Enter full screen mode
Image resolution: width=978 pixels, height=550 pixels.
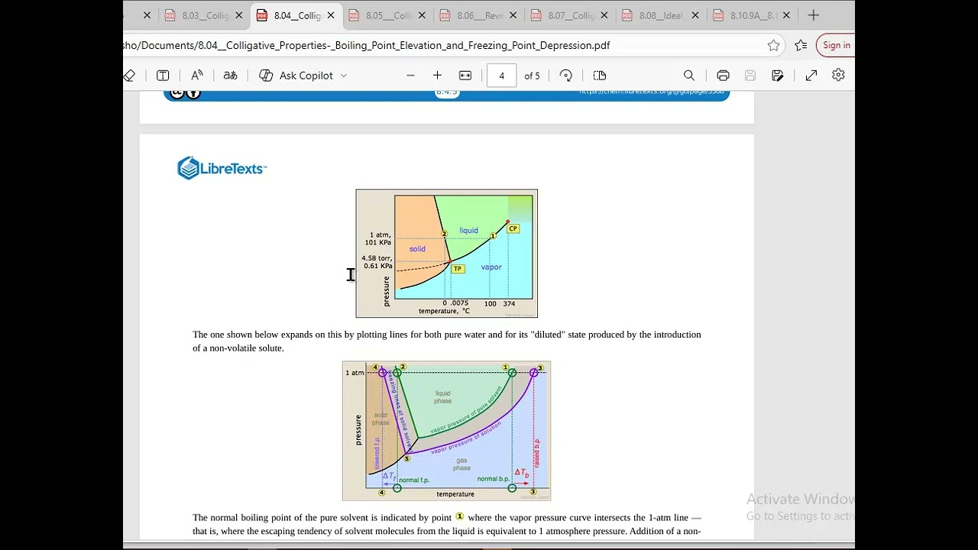[x=811, y=75]
